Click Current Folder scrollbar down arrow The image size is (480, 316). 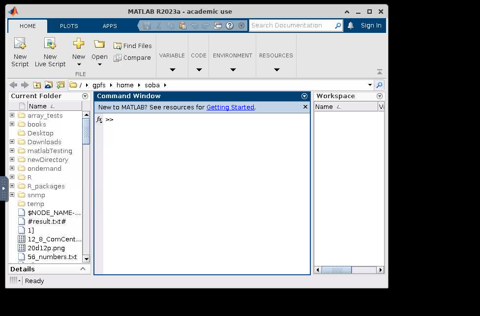87,259
